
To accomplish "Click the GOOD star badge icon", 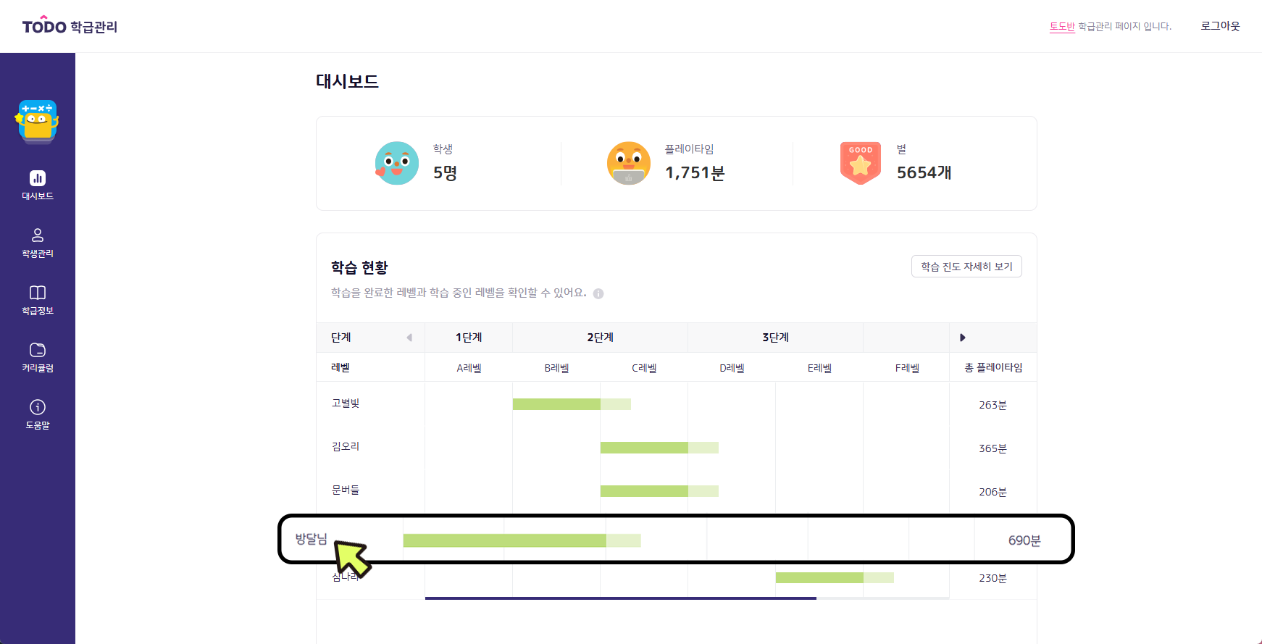I will click(860, 163).
